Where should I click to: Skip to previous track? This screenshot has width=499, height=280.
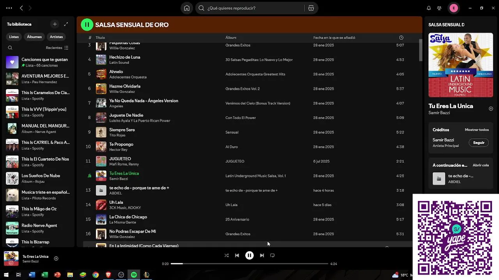point(237,255)
